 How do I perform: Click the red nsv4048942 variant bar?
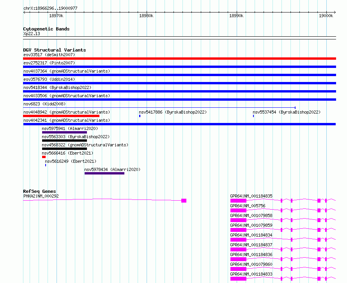pos(61,116)
